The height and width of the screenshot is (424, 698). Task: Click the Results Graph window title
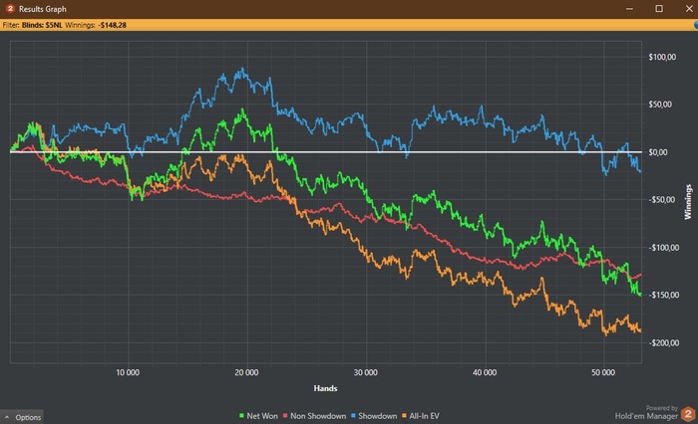[x=42, y=9]
